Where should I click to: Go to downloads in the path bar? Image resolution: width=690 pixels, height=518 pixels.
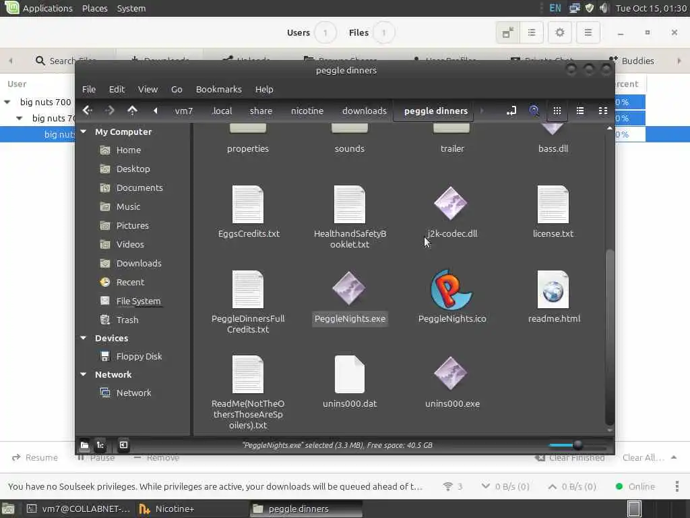[x=365, y=111]
